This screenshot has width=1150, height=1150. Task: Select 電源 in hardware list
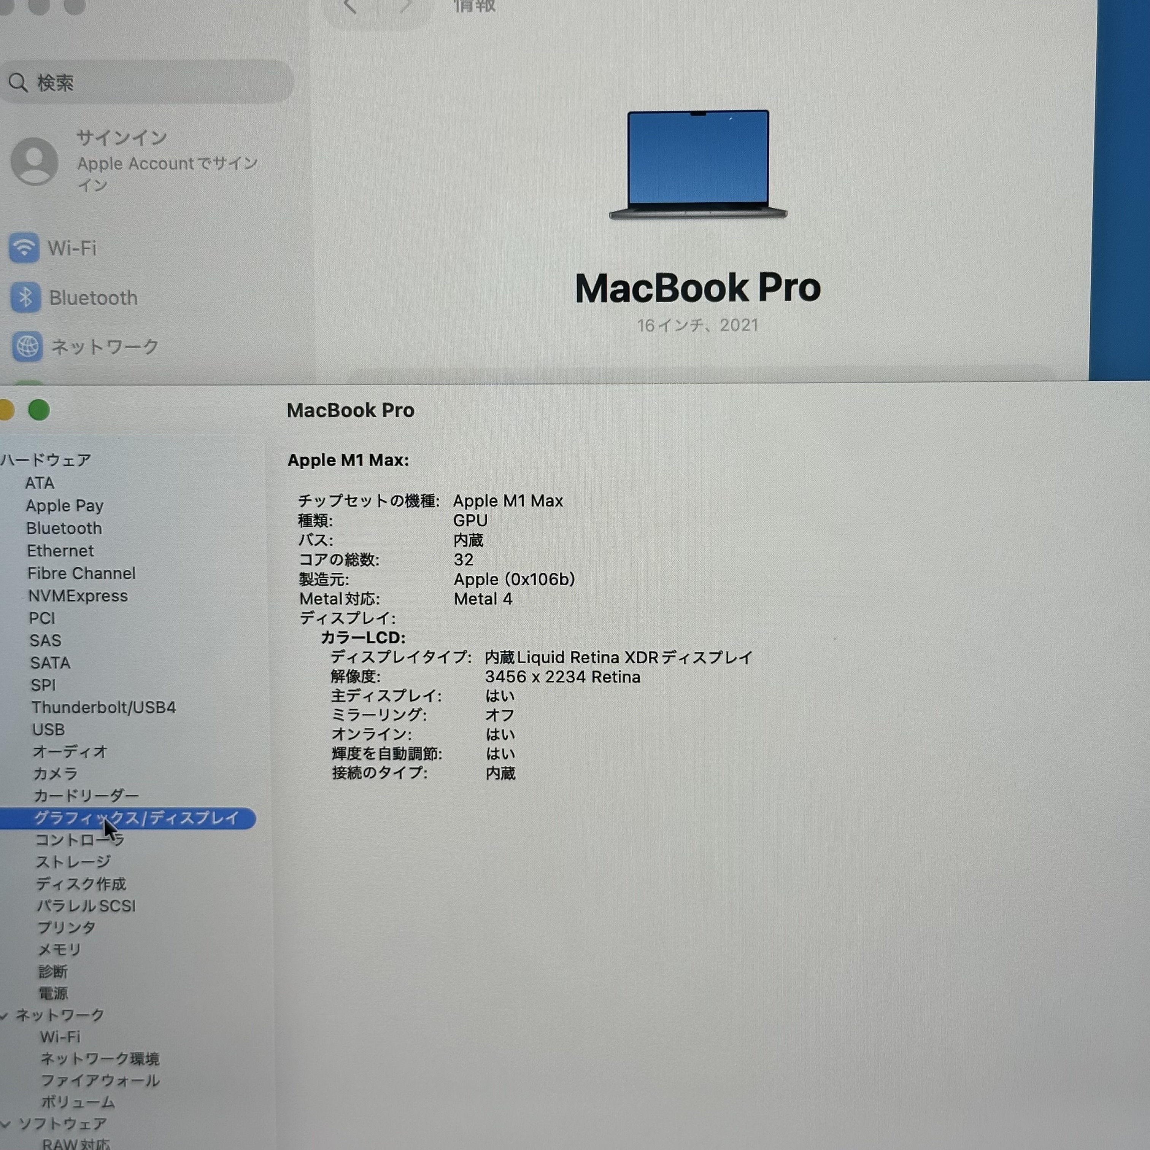click(53, 993)
